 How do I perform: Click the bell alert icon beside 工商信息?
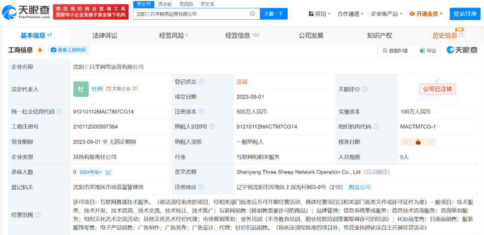[40, 50]
